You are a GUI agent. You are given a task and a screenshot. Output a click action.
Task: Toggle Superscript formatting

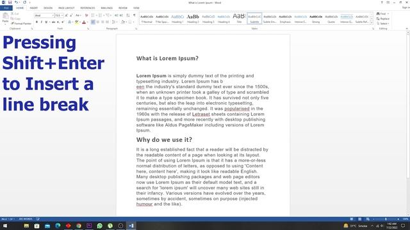click(63, 22)
